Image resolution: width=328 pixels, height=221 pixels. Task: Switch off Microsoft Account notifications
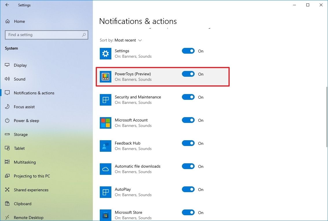tap(188, 120)
